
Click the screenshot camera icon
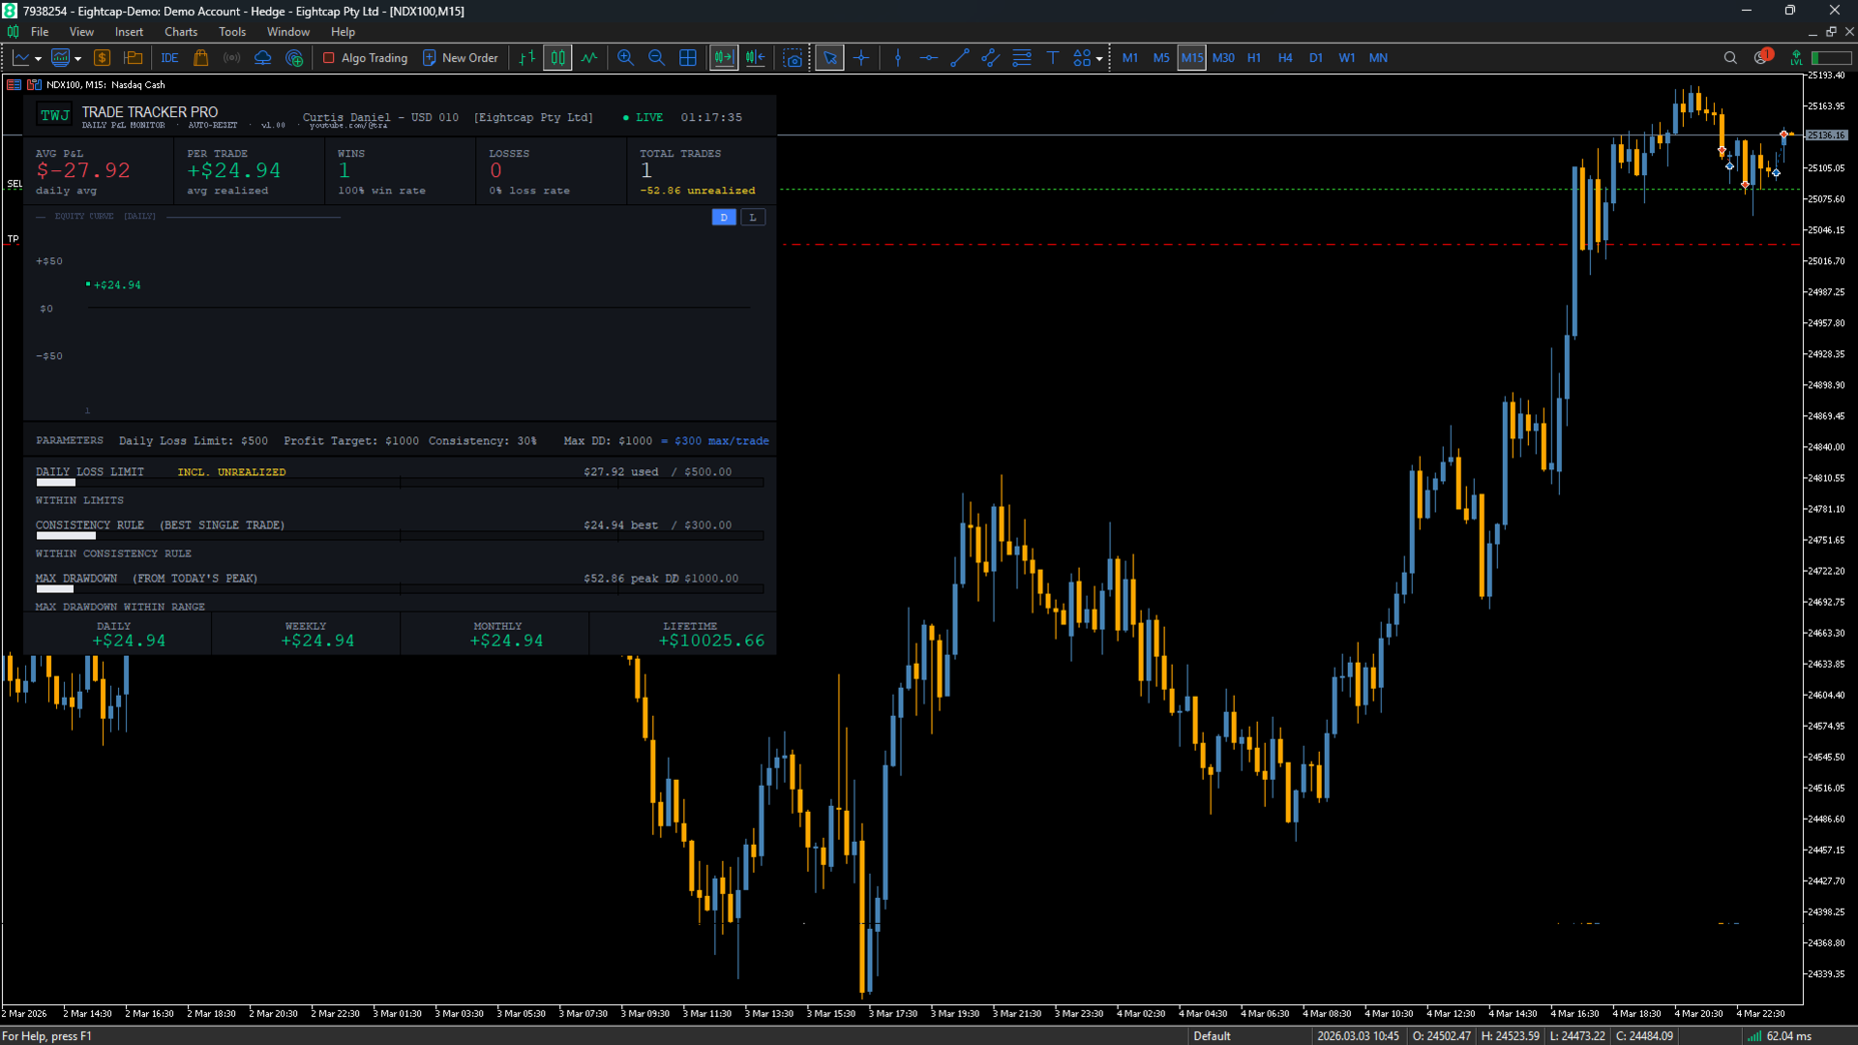794,58
